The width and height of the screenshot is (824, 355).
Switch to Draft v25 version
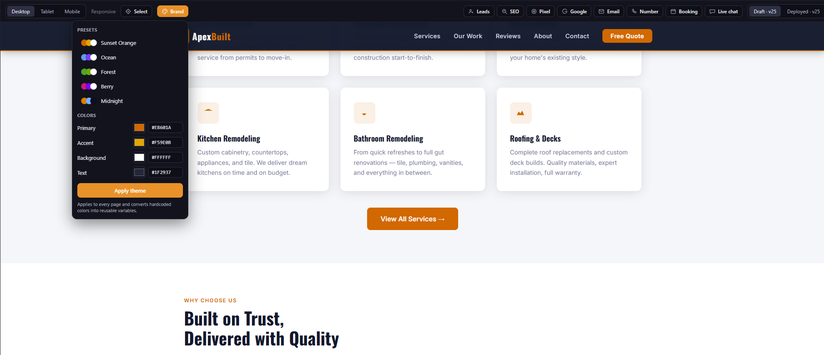click(x=765, y=12)
